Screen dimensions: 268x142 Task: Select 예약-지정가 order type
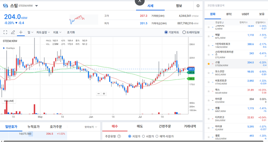[157, 136]
